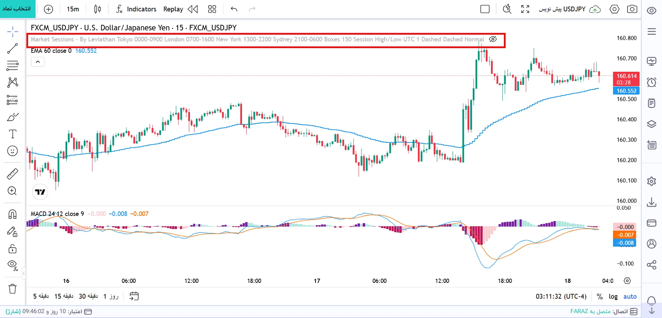Screen dimensions: 662x318
Task: Open the notifications bell
Action: click(x=651, y=300)
